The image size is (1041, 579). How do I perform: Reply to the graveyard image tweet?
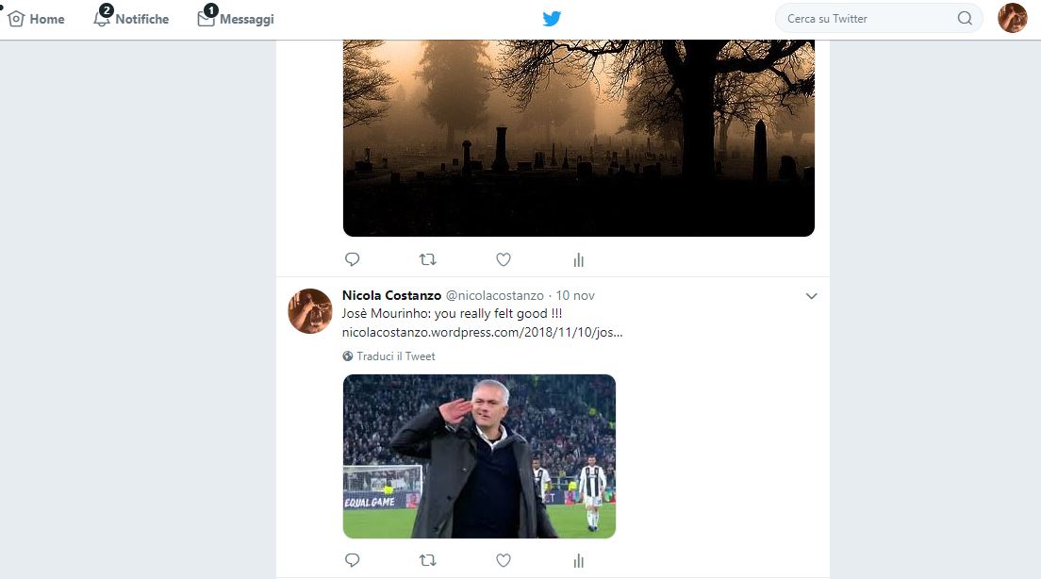(x=353, y=259)
